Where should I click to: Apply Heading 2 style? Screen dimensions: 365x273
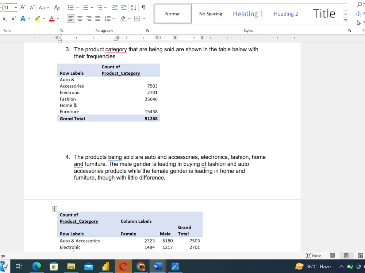[x=286, y=14]
